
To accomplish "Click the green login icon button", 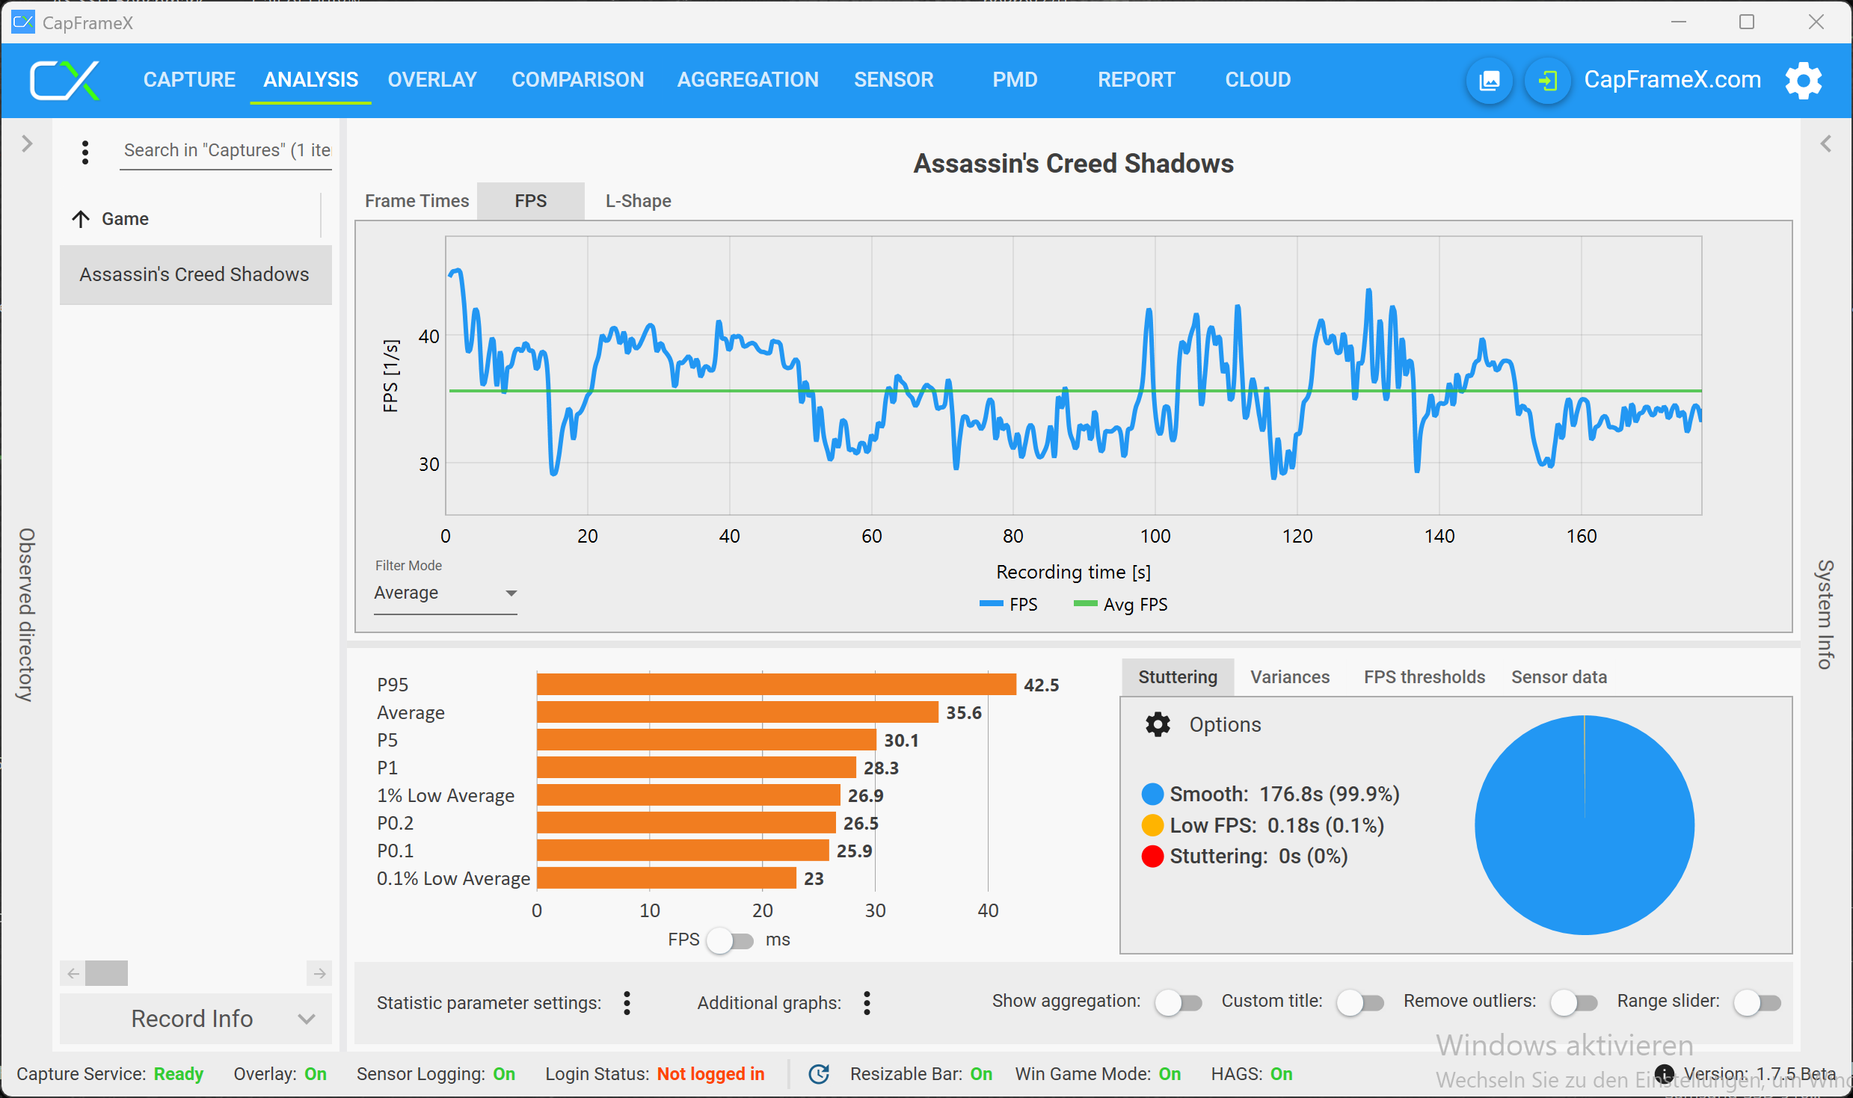I will tap(1547, 80).
